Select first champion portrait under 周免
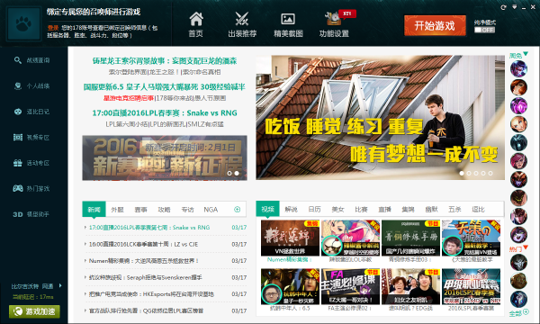 tap(518, 68)
